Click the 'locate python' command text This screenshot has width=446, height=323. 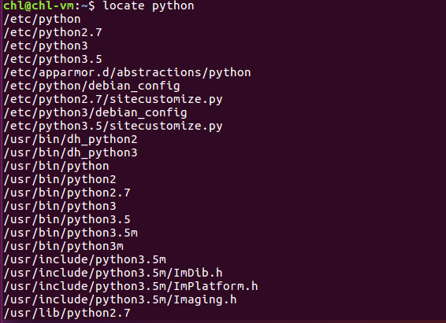(x=148, y=6)
